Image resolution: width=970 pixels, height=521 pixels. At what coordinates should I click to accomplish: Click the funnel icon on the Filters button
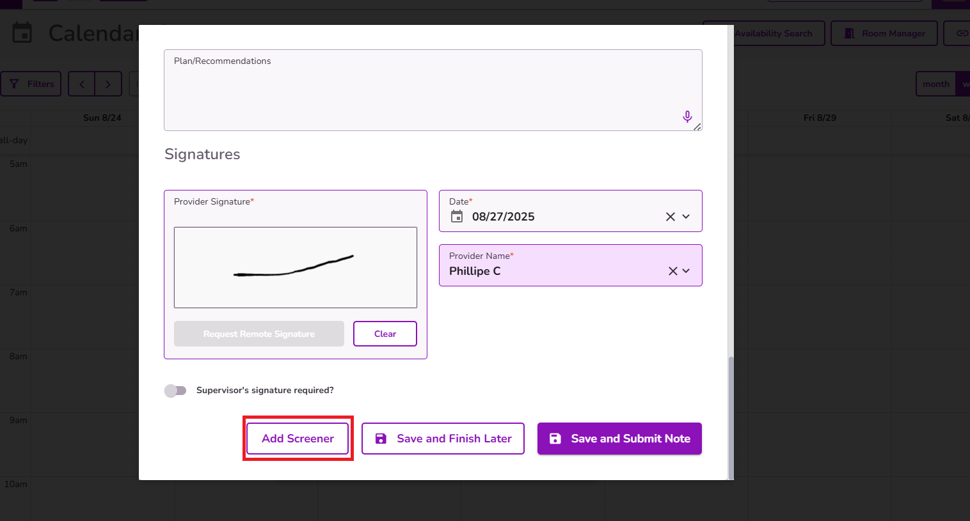14,84
